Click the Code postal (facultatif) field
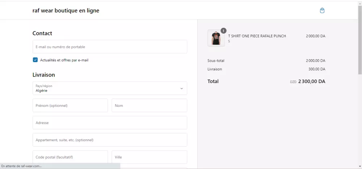Image resolution: width=362 pixels, height=169 pixels. click(70, 157)
